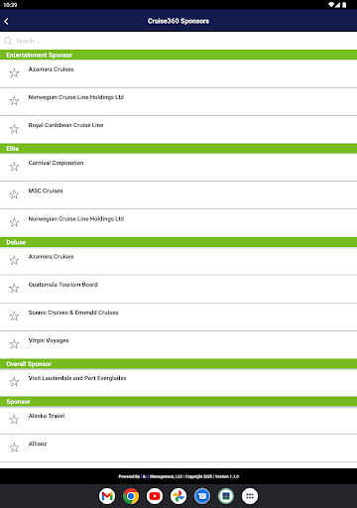
Task: Star the Allianz sponsor entry
Action: [x=14, y=447]
